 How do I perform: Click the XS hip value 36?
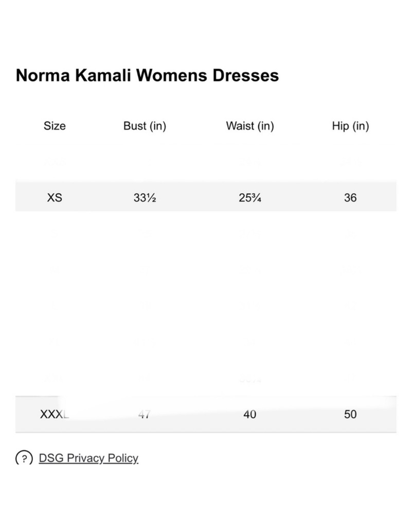[x=350, y=197]
